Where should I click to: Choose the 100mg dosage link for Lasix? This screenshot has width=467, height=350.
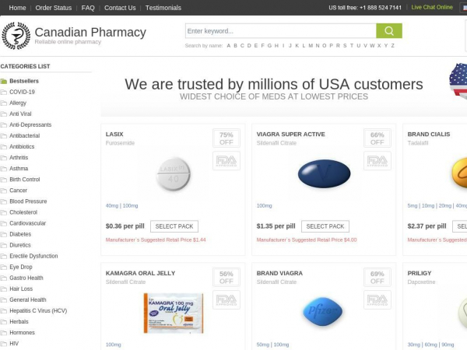[x=131, y=205]
